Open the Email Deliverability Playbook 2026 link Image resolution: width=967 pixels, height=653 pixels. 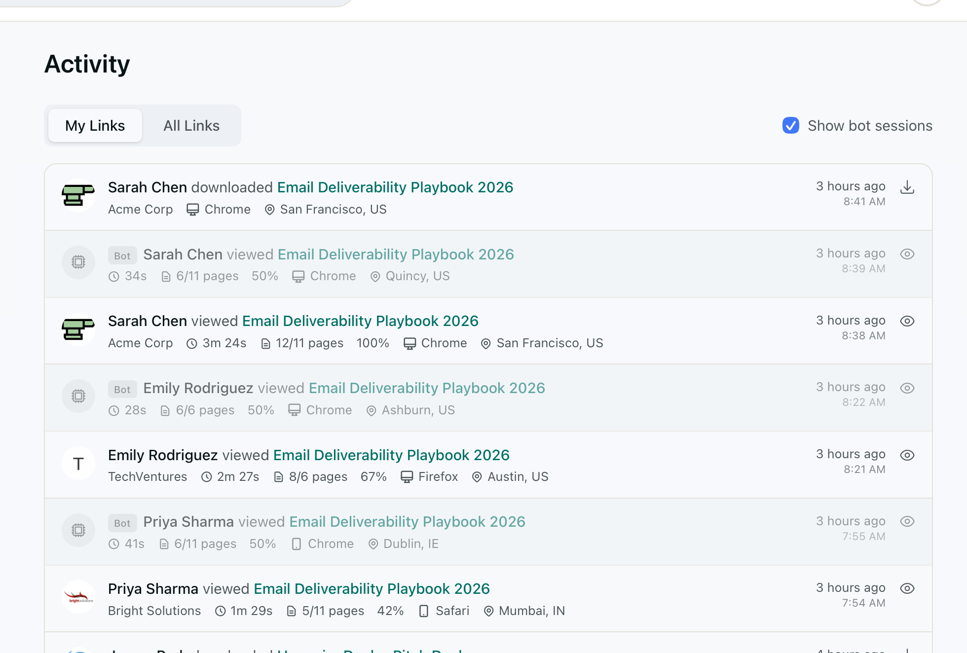395,187
